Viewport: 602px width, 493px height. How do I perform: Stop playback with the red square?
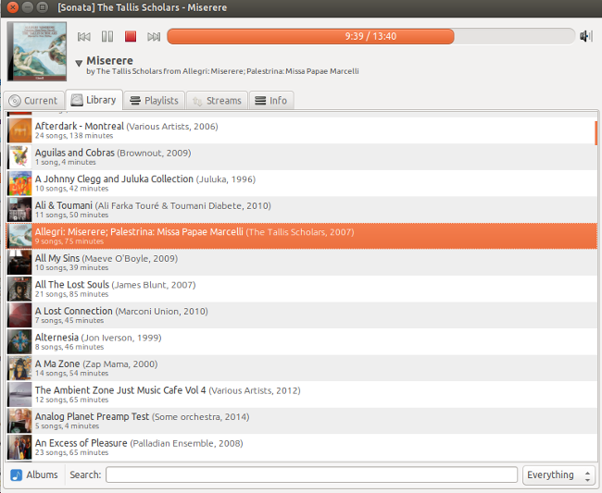(131, 37)
